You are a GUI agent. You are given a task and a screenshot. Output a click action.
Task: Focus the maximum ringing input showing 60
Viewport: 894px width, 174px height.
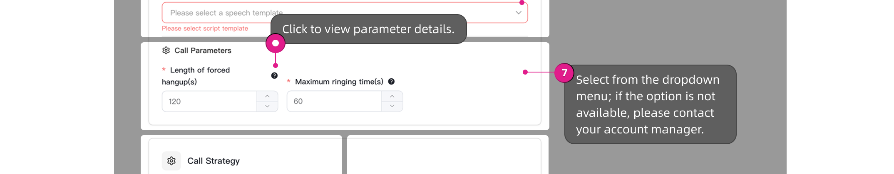click(334, 101)
